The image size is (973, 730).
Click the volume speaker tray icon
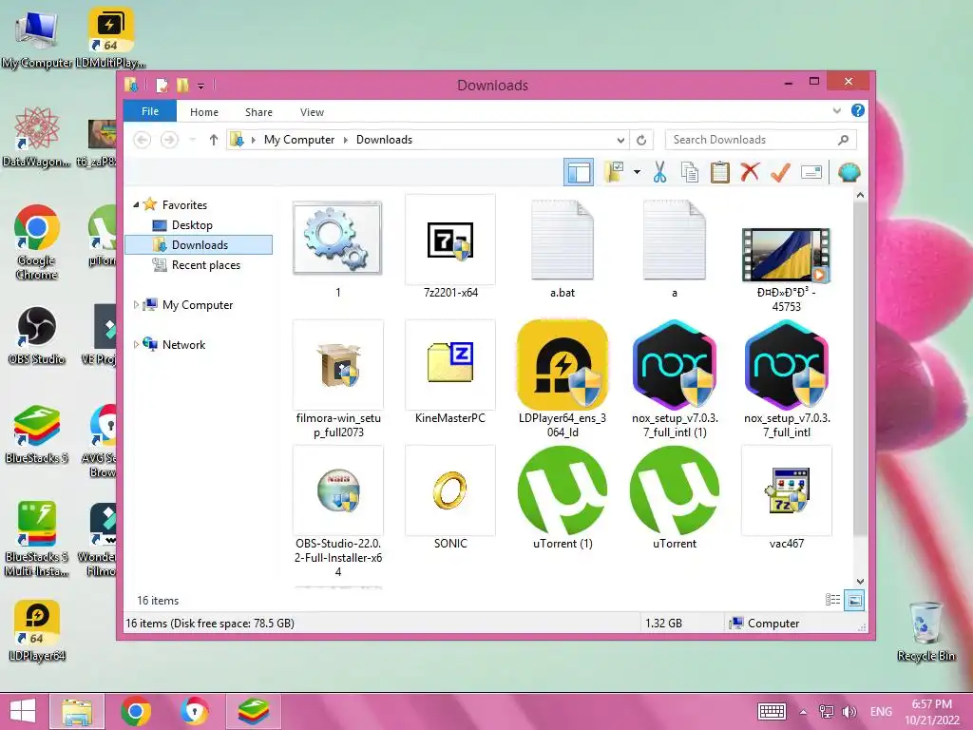[x=849, y=711]
